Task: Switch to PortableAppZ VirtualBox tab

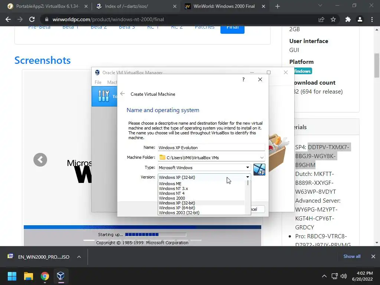Action: pos(47,6)
